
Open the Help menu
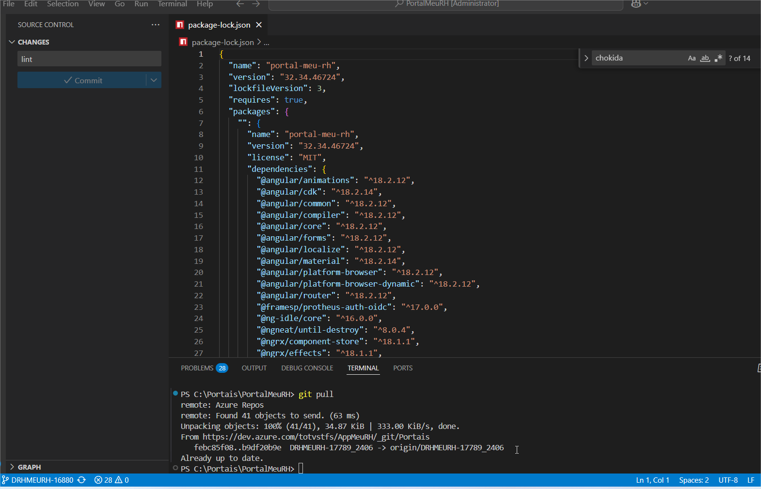click(205, 4)
